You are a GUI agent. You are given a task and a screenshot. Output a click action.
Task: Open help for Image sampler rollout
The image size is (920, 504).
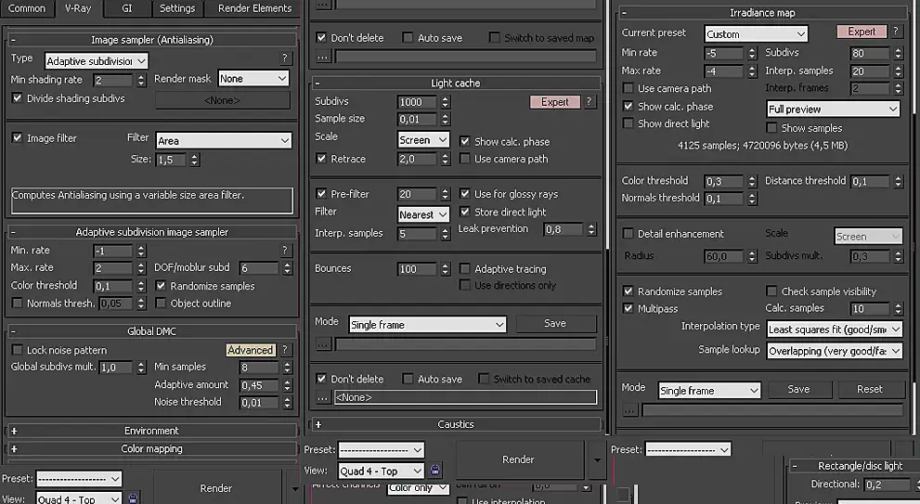pyautogui.click(x=285, y=58)
